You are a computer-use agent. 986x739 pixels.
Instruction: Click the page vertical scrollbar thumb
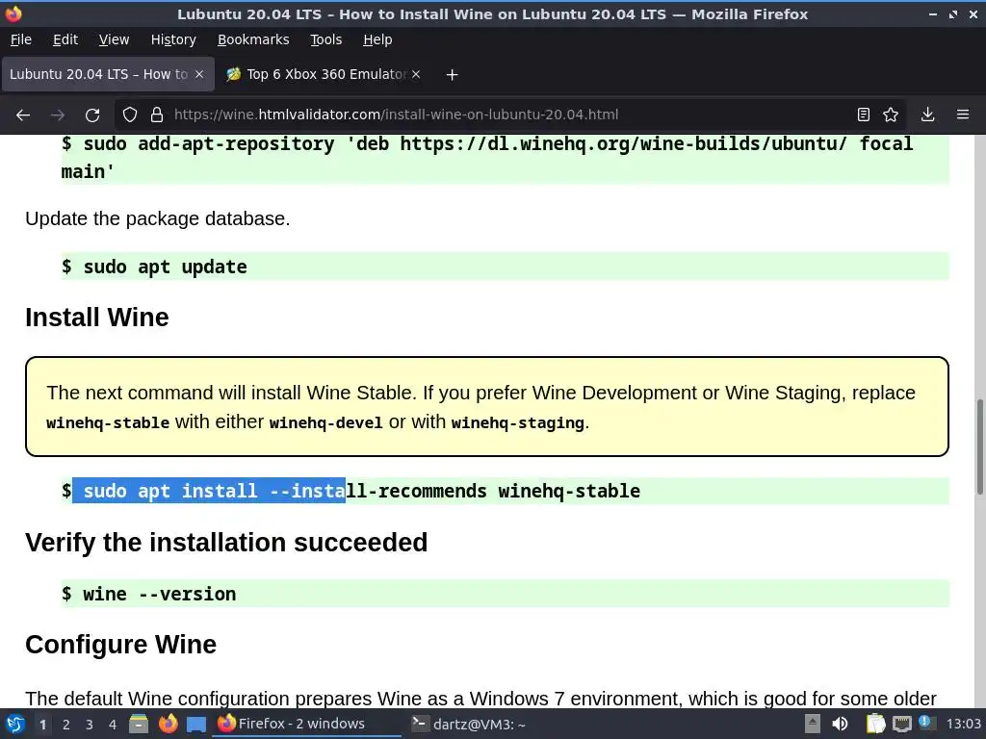click(x=979, y=446)
